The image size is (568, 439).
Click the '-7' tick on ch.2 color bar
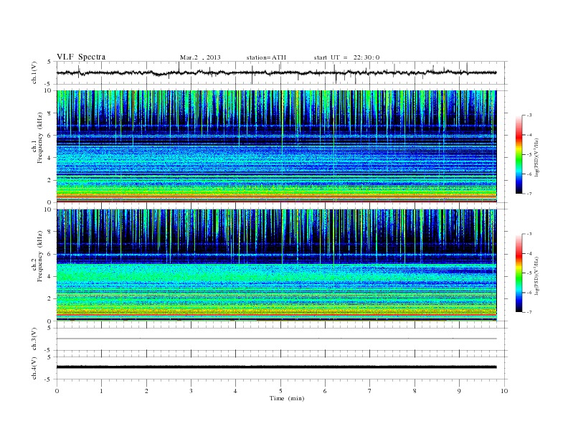pyautogui.click(x=529, y=312)
